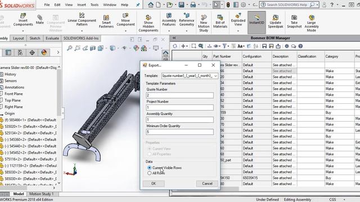Click the Options gear in top toolbar
The height and width of the screenshot is (202, 360).
coord(244,4)
